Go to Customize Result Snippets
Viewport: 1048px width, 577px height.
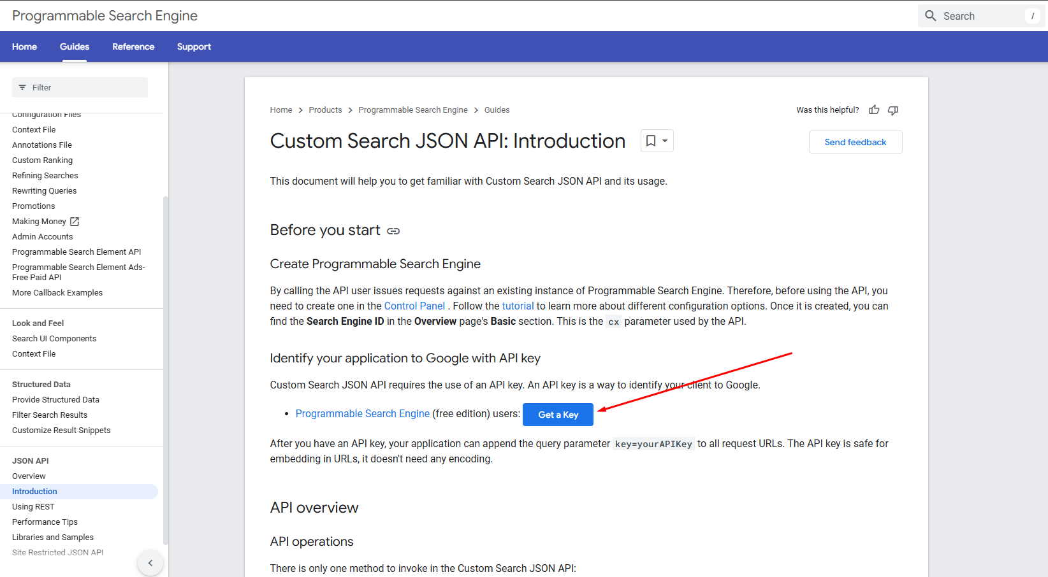click(x=61, y=431)
